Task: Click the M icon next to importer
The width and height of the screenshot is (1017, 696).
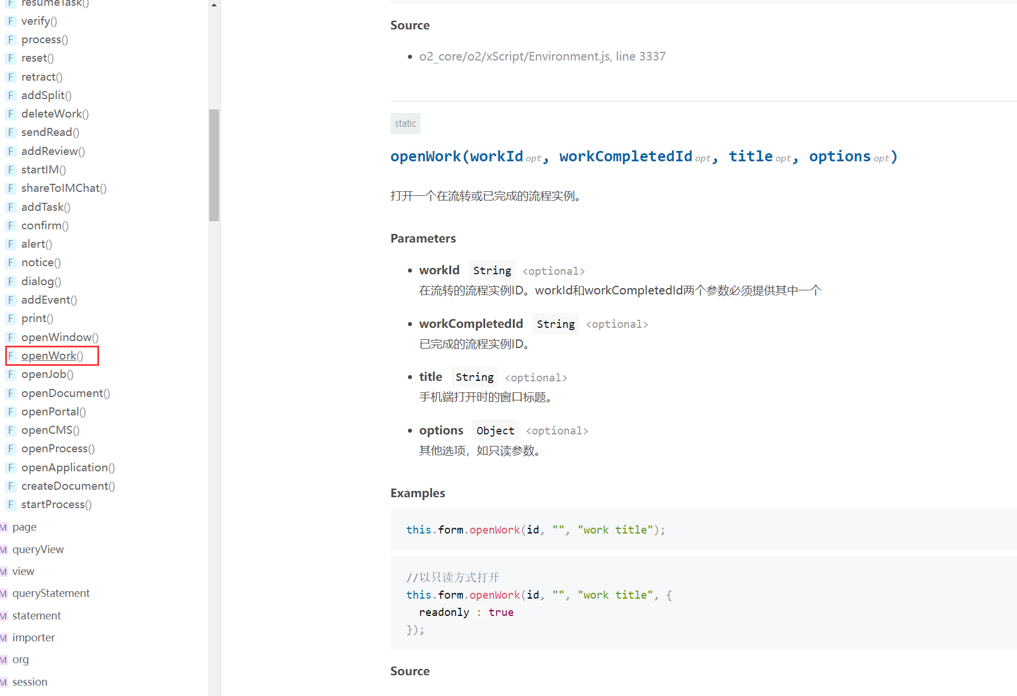Action: [x=3, y=638]
